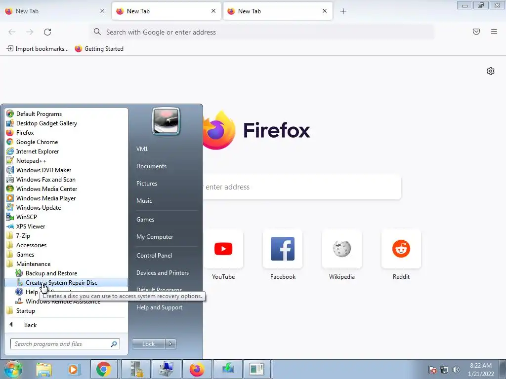Open a new tab with plus button

343,11
